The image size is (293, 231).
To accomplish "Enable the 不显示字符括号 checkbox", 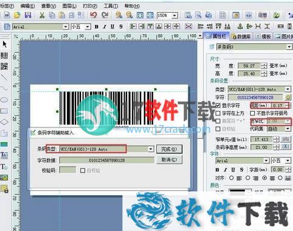I will pos(252,113).
